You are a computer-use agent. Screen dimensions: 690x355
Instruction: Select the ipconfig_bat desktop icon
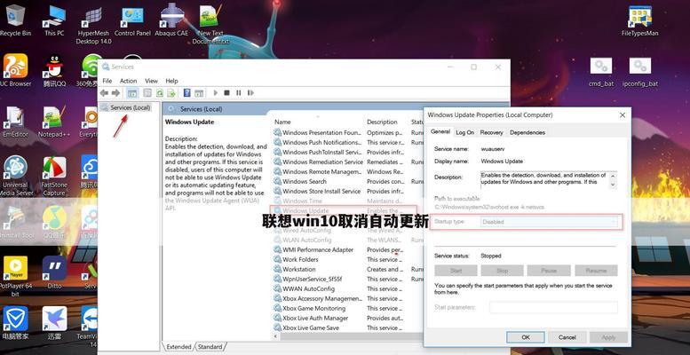[640, 72]
